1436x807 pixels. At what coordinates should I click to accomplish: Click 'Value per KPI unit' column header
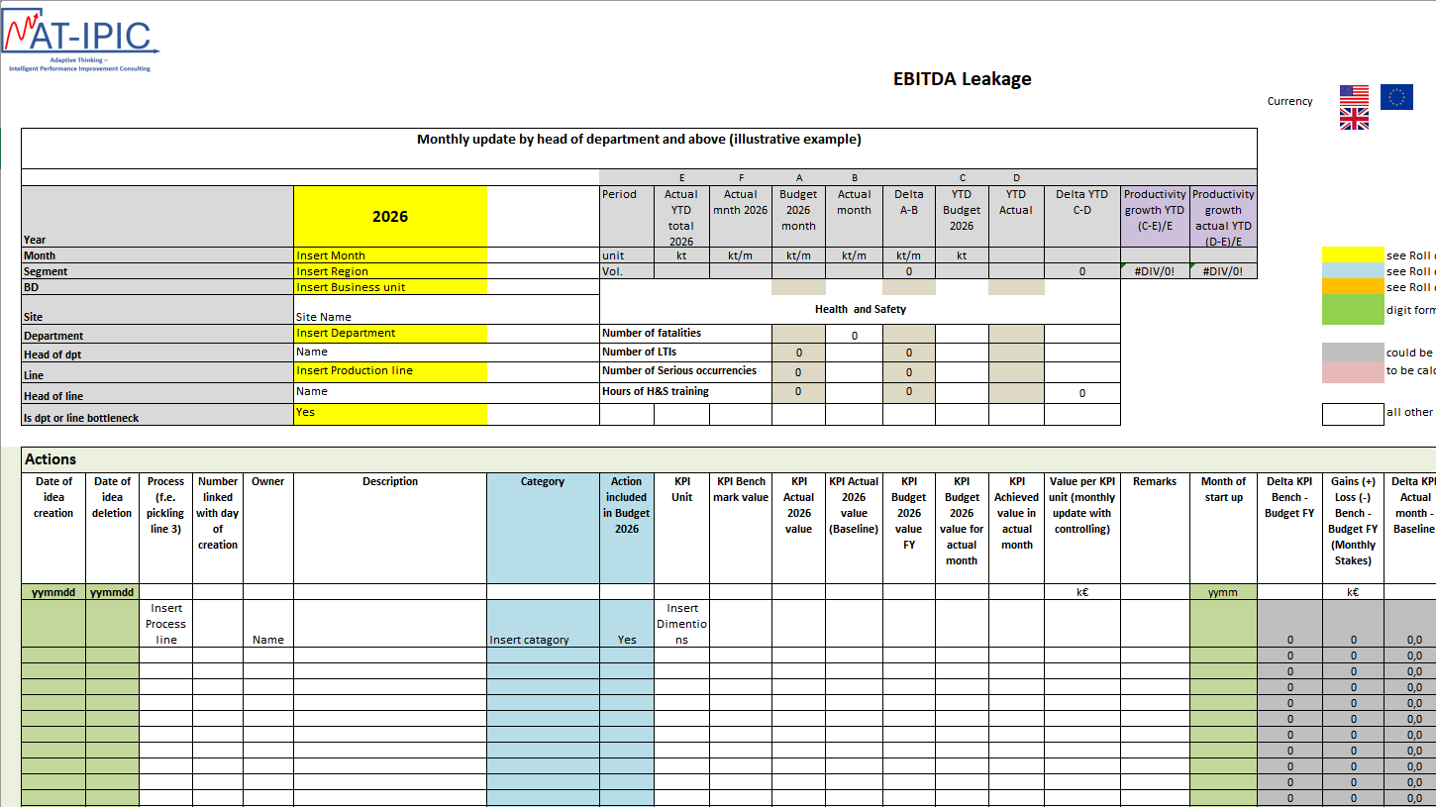point(1082,529)
